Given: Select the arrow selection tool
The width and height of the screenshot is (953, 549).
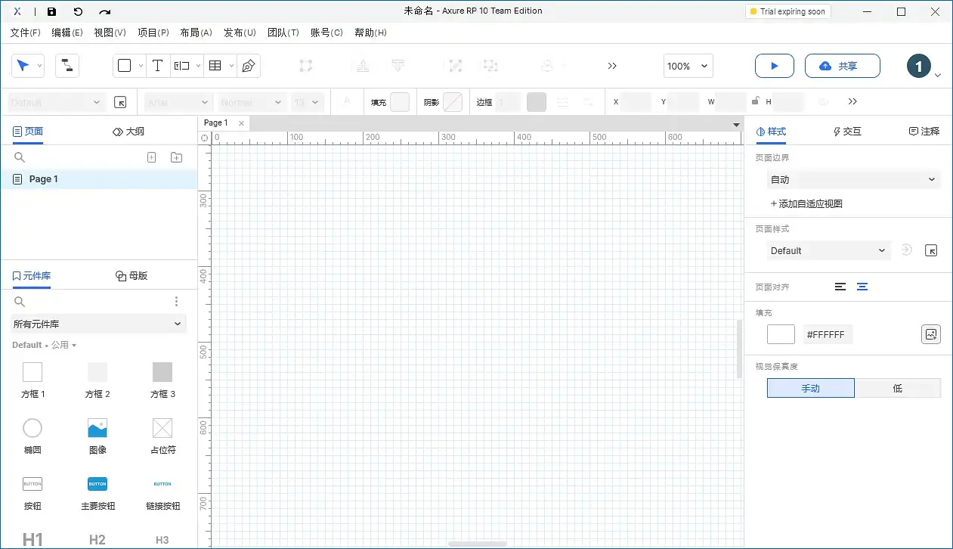Looking at the screenshot, I should coord(23,65).
